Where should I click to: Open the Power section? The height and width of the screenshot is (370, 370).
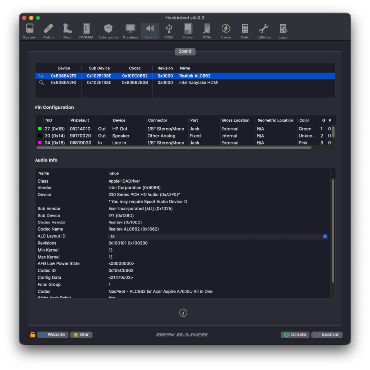(x=226, y=31)
